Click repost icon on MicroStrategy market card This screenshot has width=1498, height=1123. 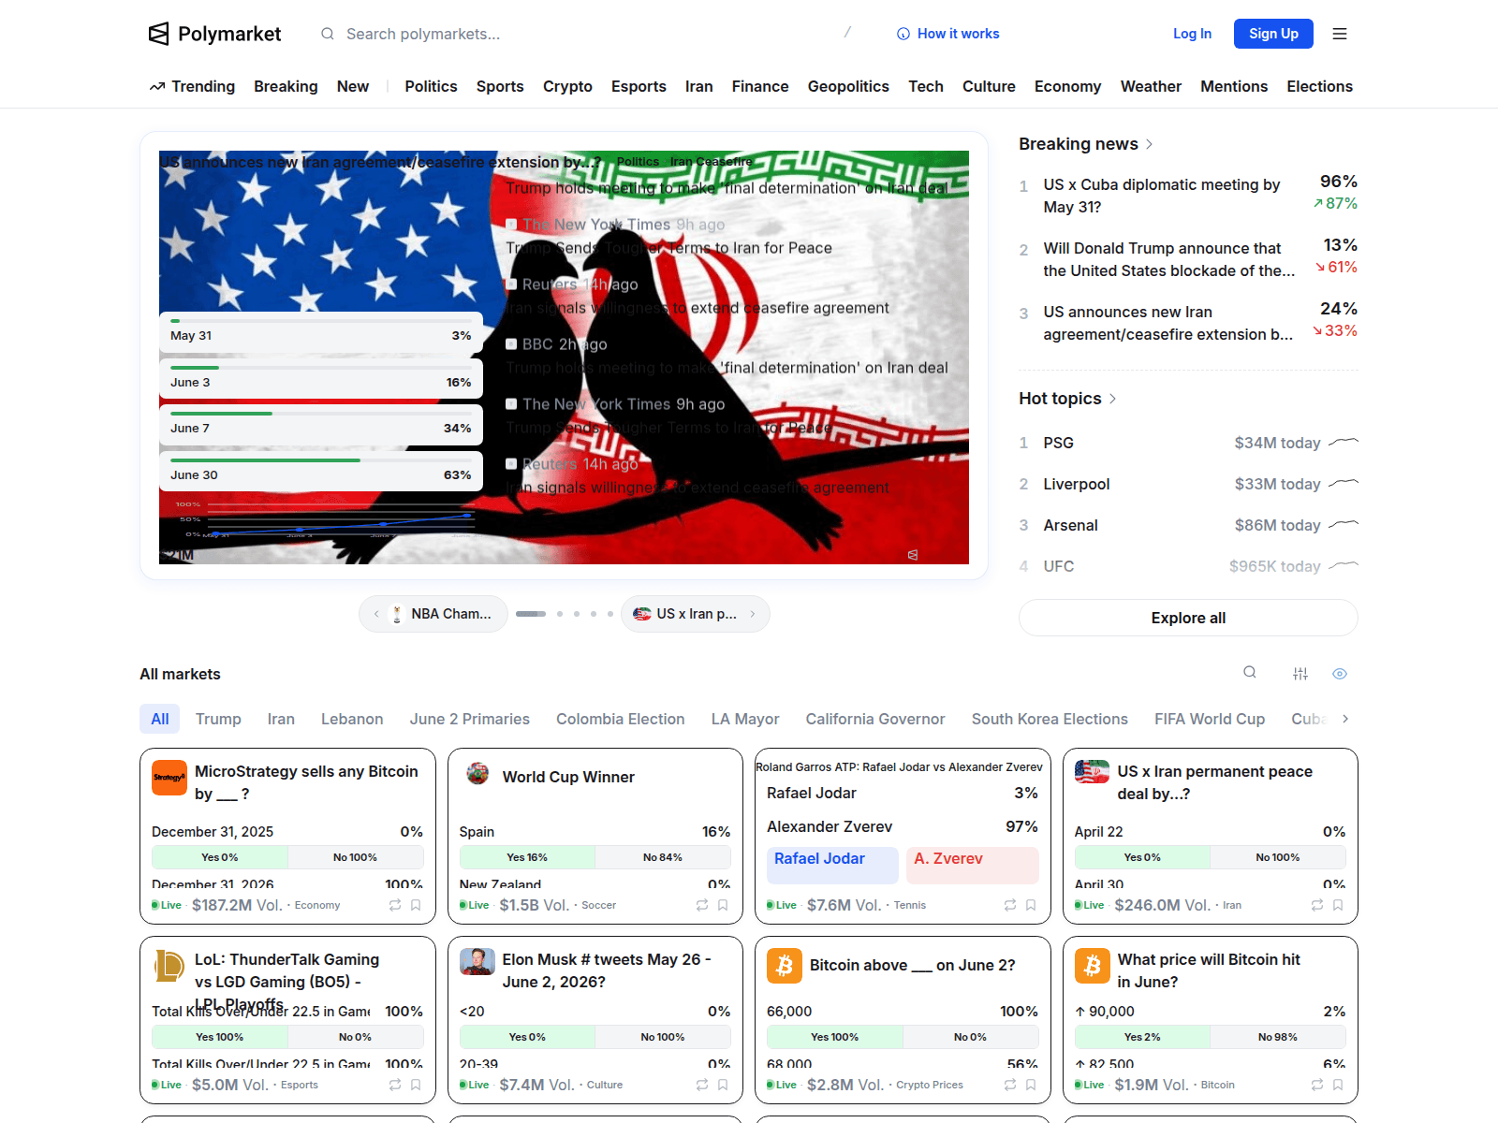point(395,905)
